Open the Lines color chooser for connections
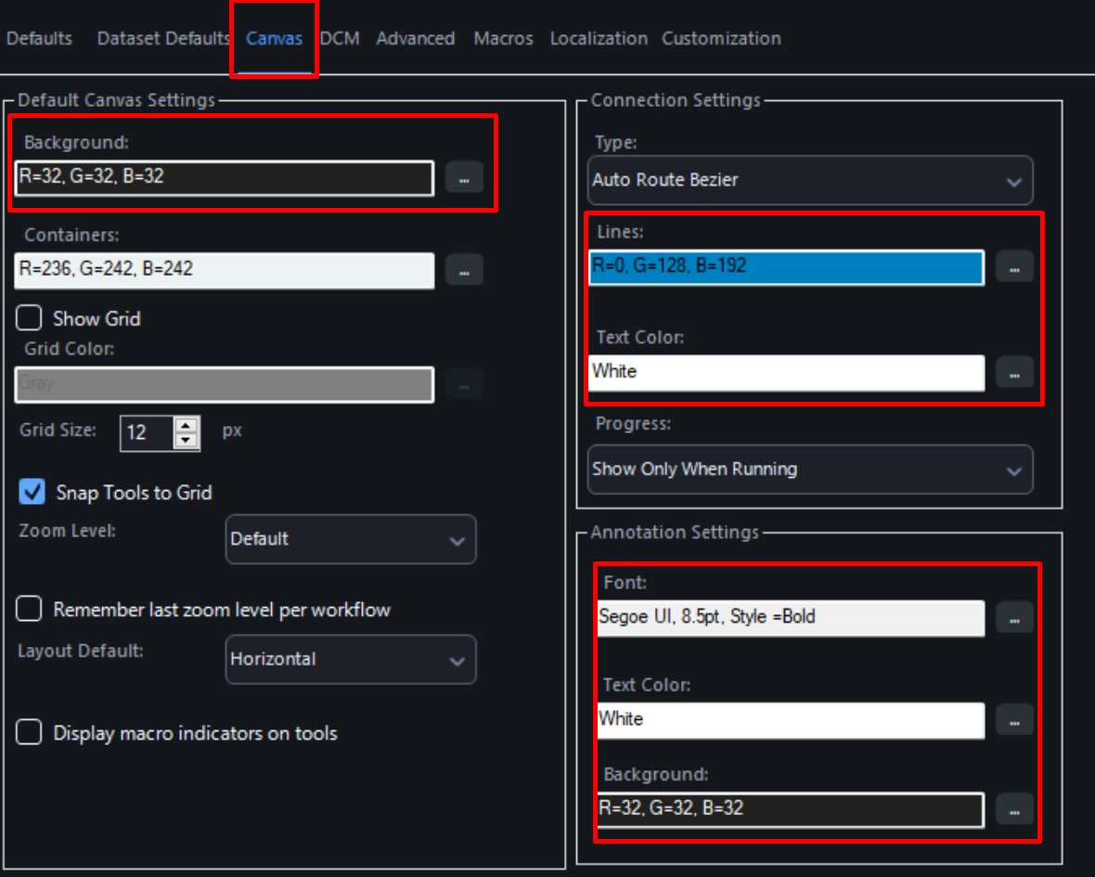The width and height of the screenshot is (1095, 877). click(1014, 265)
